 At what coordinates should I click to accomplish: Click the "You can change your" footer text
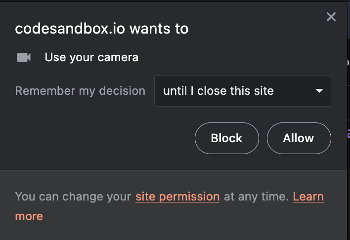click(x=73, y=197)
